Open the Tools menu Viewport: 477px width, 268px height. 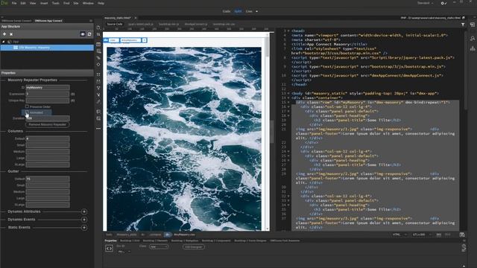click(x=55, y=3)
